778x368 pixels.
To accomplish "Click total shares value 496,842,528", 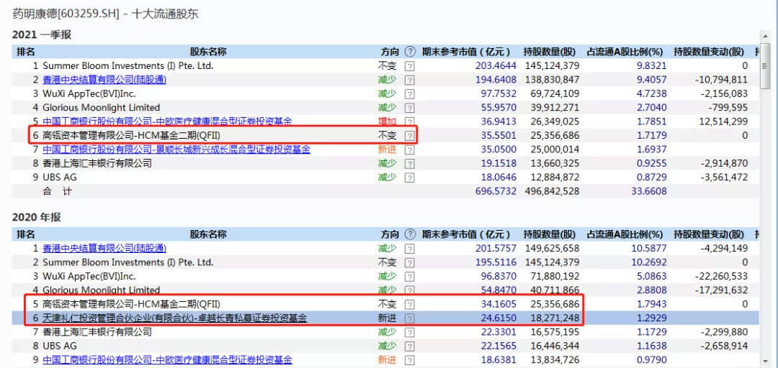I will [553, 191].
